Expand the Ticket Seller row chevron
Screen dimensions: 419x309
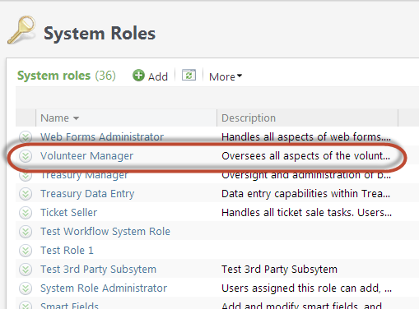[26, 213]
